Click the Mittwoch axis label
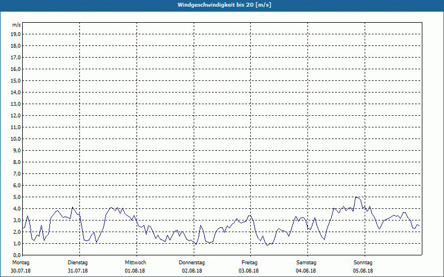 [135, 263]
